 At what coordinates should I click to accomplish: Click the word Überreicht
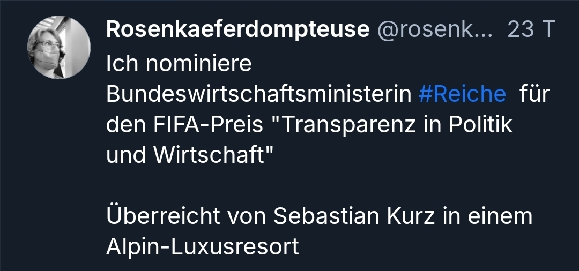click(163, 216)
